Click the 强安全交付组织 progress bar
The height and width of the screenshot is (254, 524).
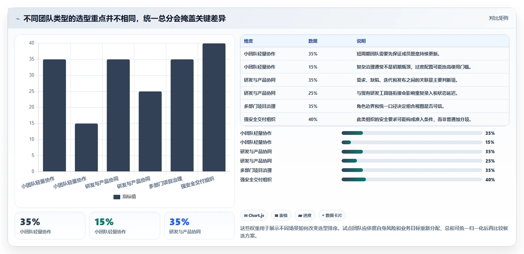[x=412, y=179]
